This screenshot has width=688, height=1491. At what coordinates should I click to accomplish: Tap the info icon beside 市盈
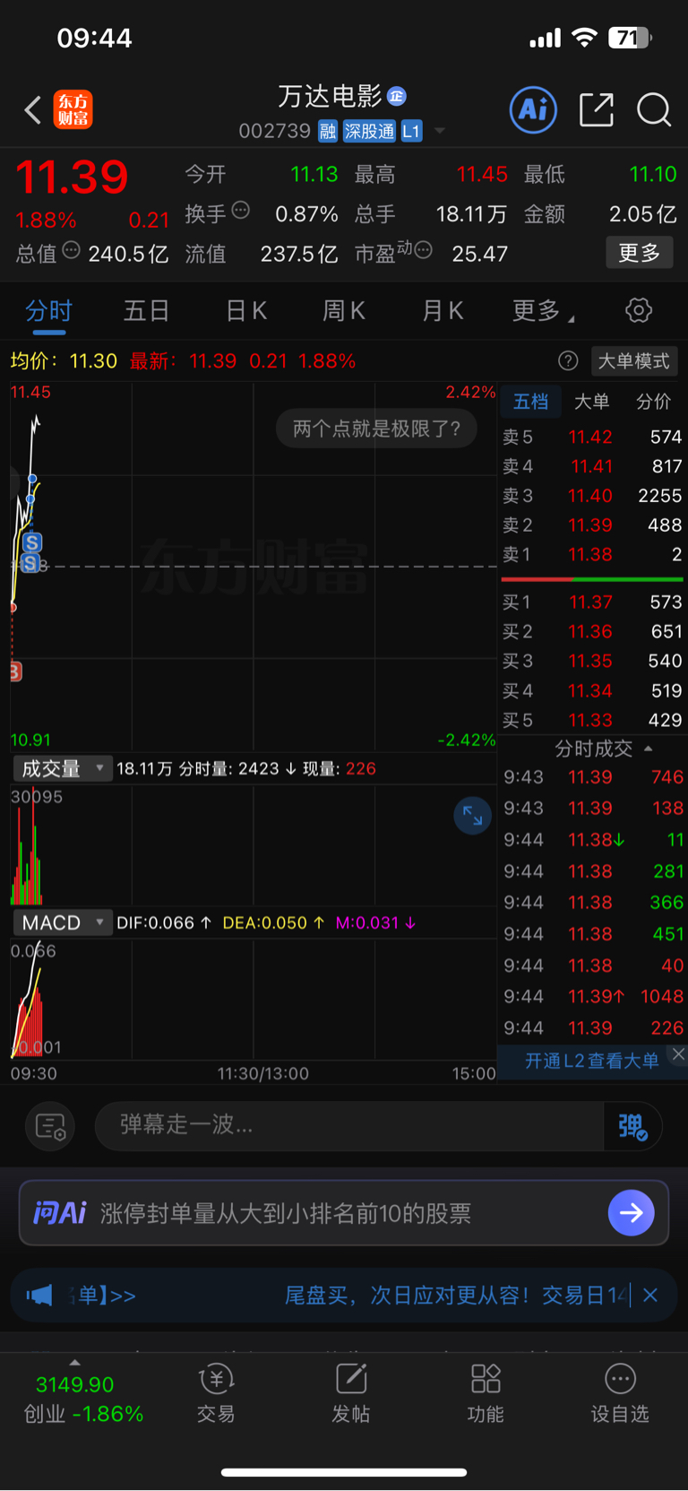(x=424, y=250)
